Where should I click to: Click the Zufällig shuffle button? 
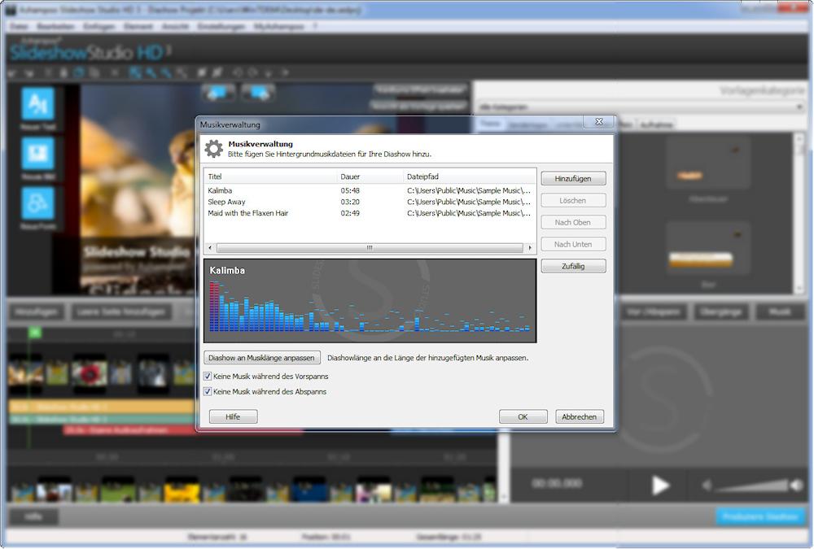[x=573, y=266]
